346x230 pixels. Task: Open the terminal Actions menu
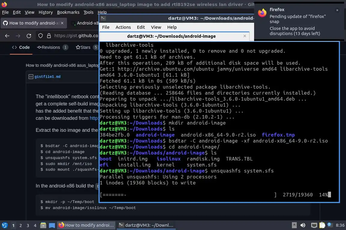point(123,27)
